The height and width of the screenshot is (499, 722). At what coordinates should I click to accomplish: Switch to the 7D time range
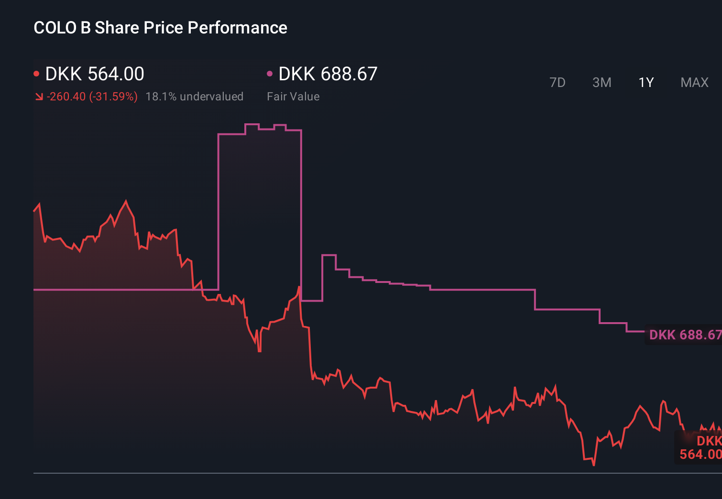pos(558,82)
